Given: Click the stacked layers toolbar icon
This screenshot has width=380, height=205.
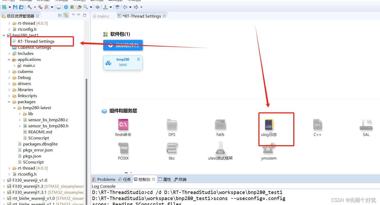Looking at the screenshot, I should 117,7.
